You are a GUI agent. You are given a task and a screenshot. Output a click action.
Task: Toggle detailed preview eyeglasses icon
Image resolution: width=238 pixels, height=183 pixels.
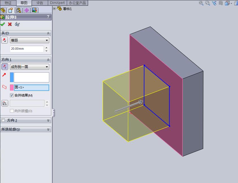click(17, 24)
